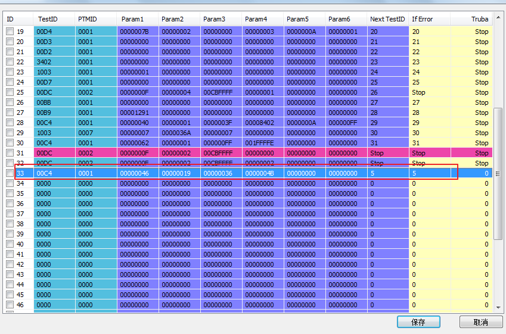Toggle the checkbox for row ID 40
506x334 pixels.
click(x=10, y=244)
